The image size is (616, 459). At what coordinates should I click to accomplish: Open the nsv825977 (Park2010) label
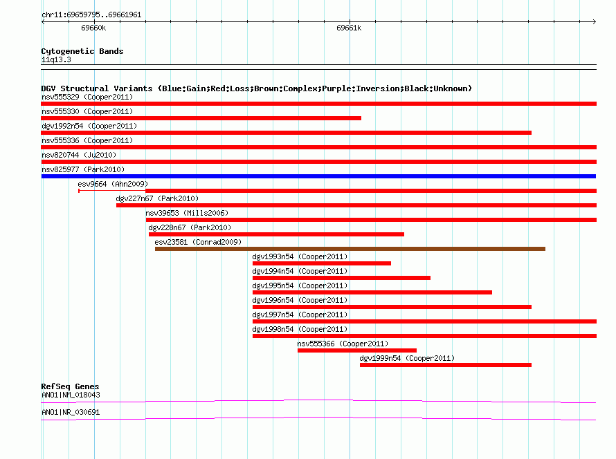[x=83, y=169]
